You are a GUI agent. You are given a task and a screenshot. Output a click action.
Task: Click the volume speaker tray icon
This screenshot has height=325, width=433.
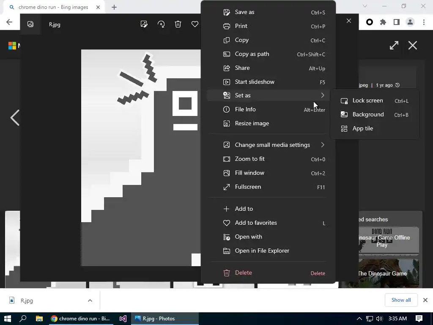tap(379, 319)
